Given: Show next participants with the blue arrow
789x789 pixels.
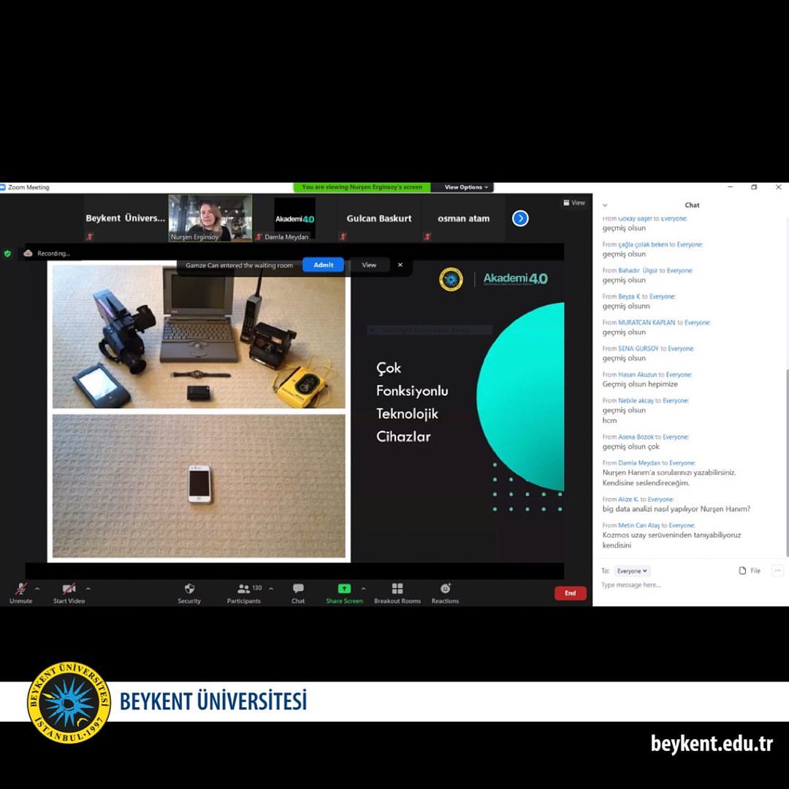Looking at the screenshot, I should (520, 218).
